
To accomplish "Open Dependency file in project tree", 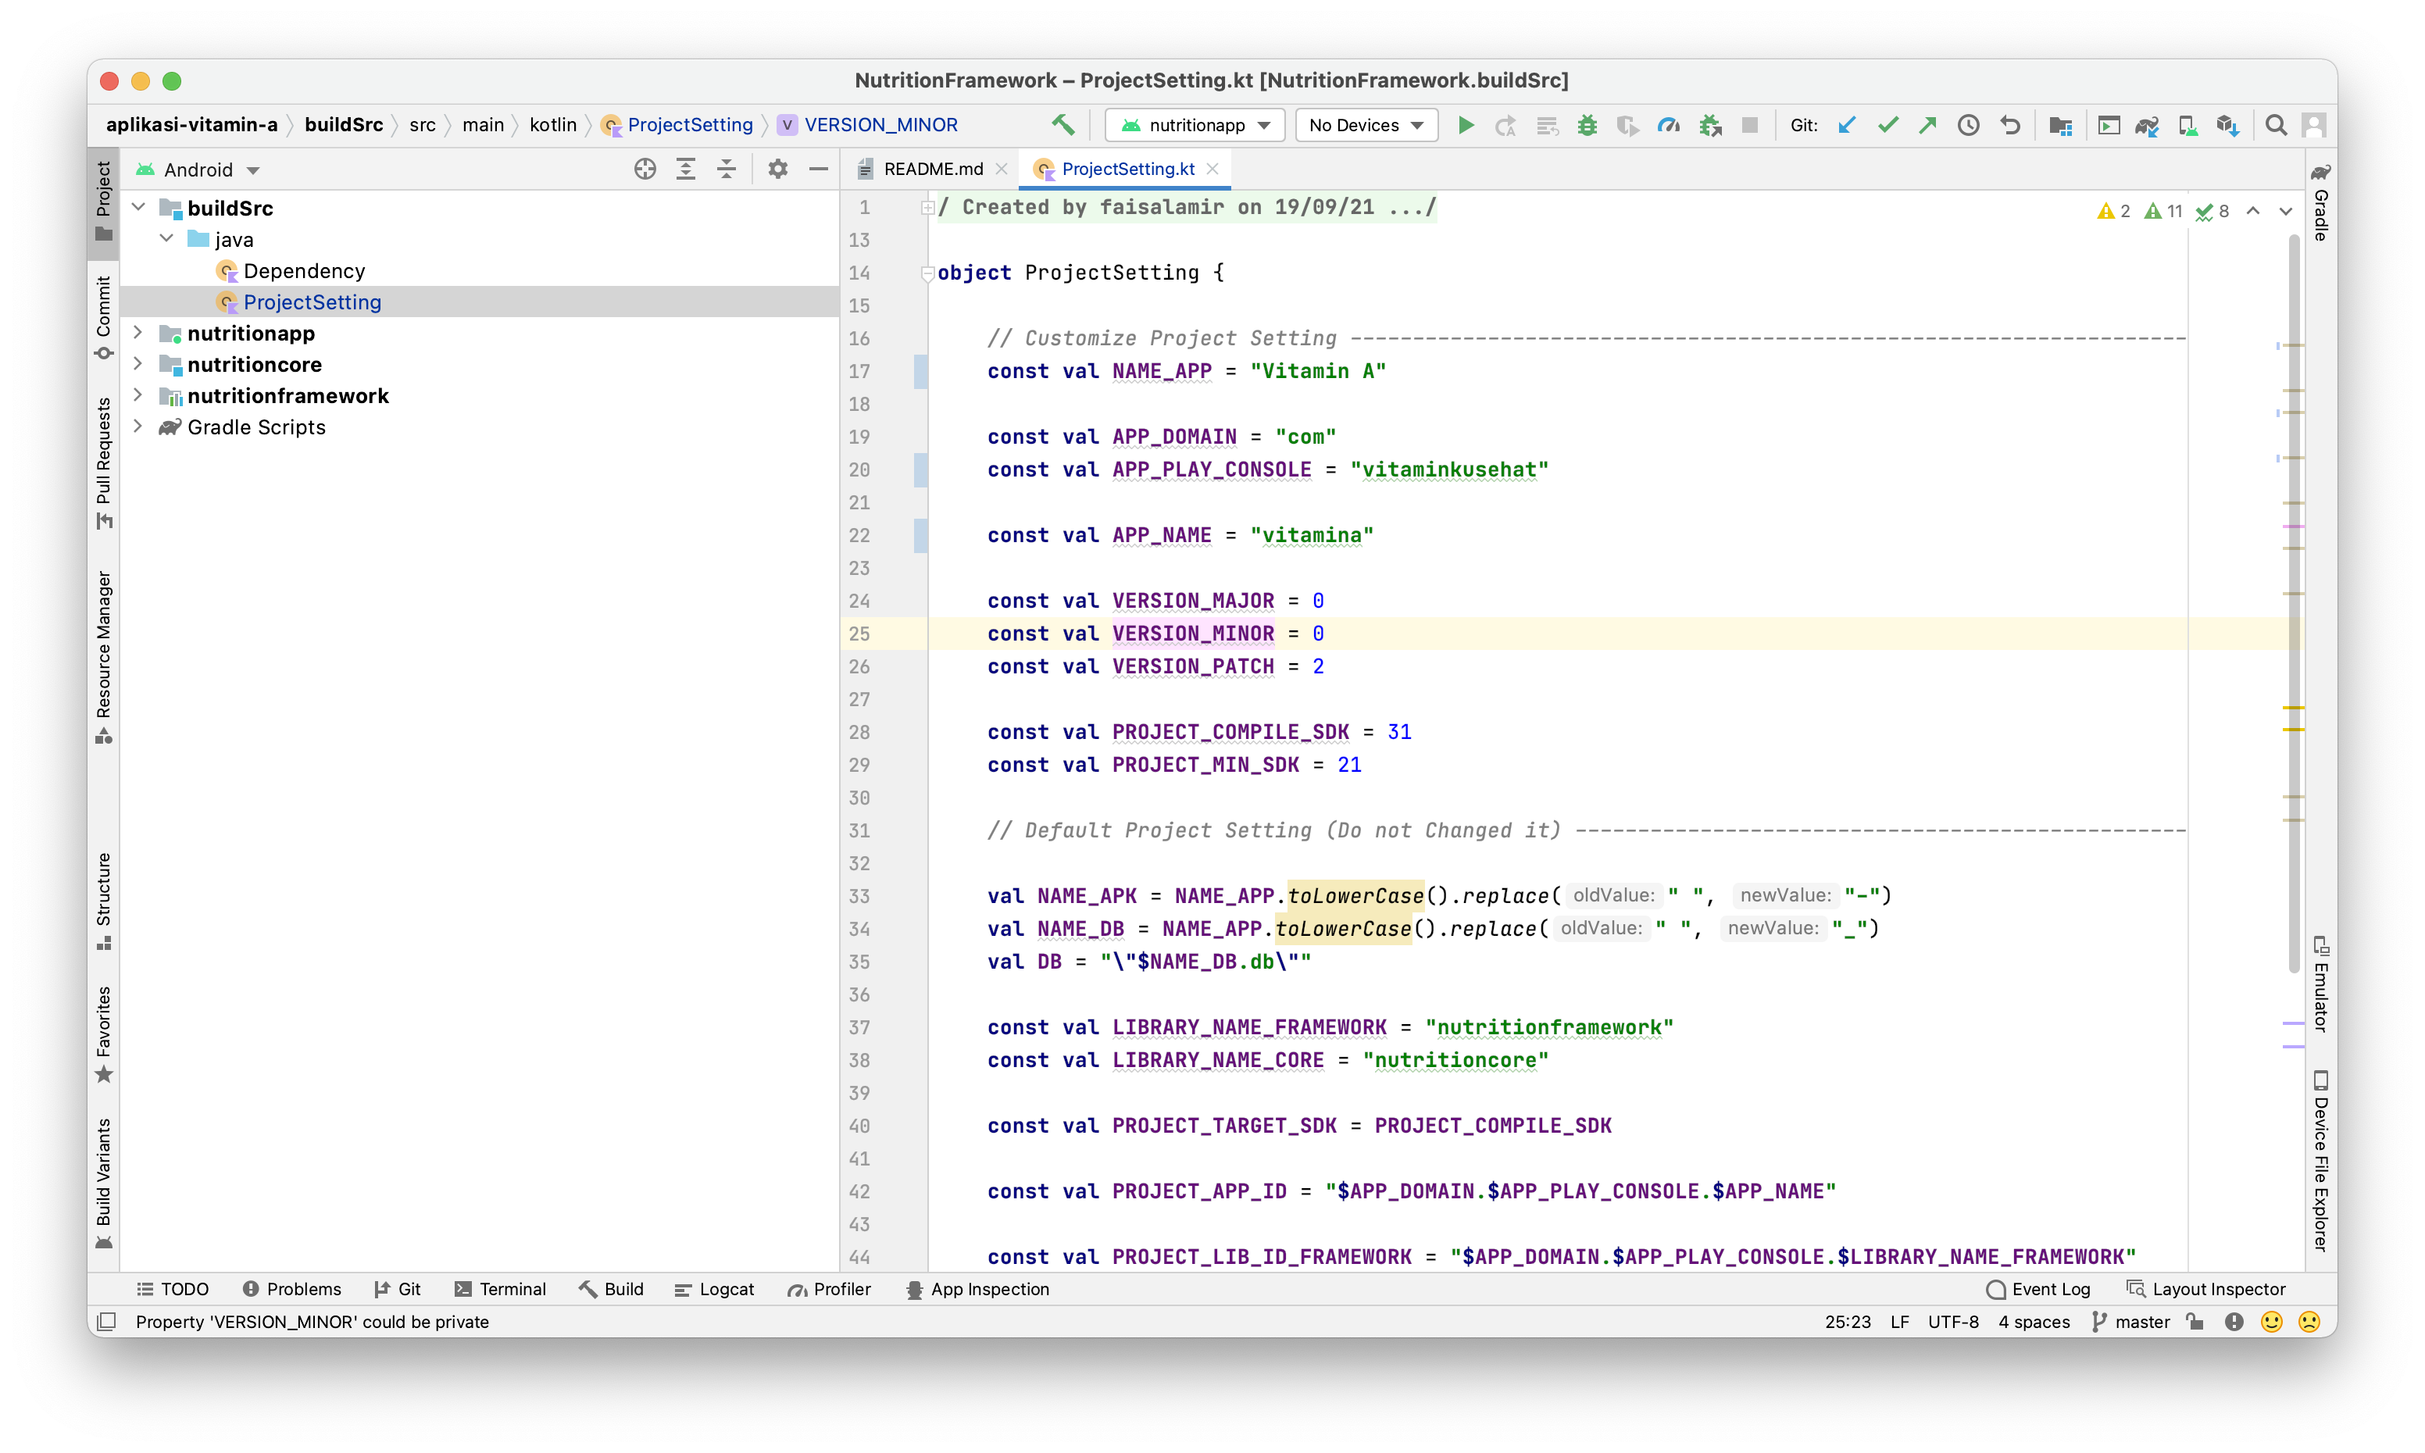I will tap(303, 271).
